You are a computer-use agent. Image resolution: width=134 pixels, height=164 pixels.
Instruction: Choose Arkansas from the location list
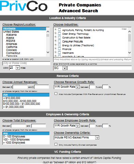(12, 44)
